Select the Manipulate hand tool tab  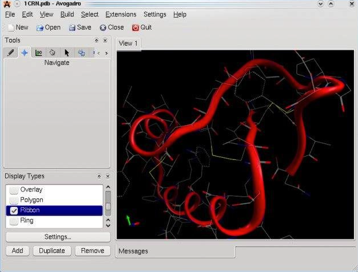tap(53, 53)
